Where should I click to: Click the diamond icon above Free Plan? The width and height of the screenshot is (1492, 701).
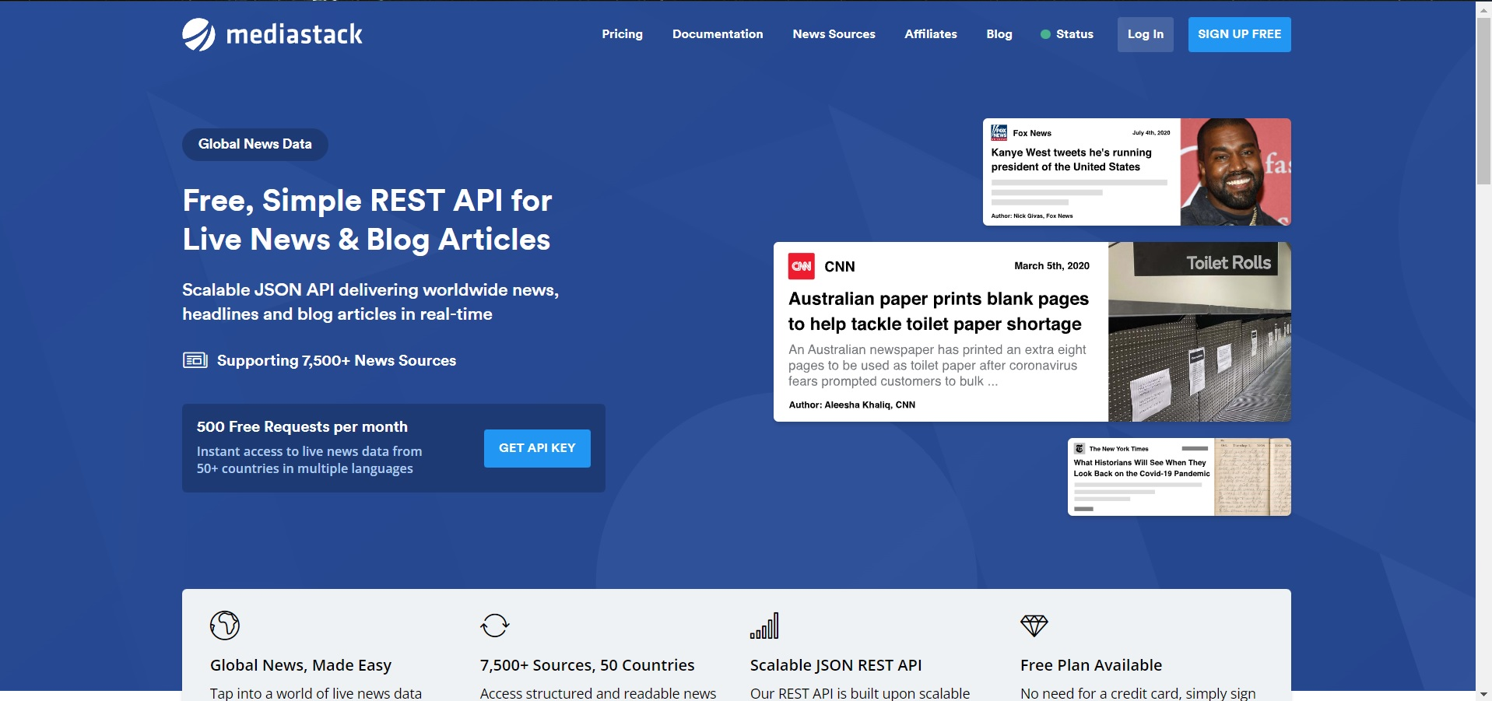pos(1034,626)
